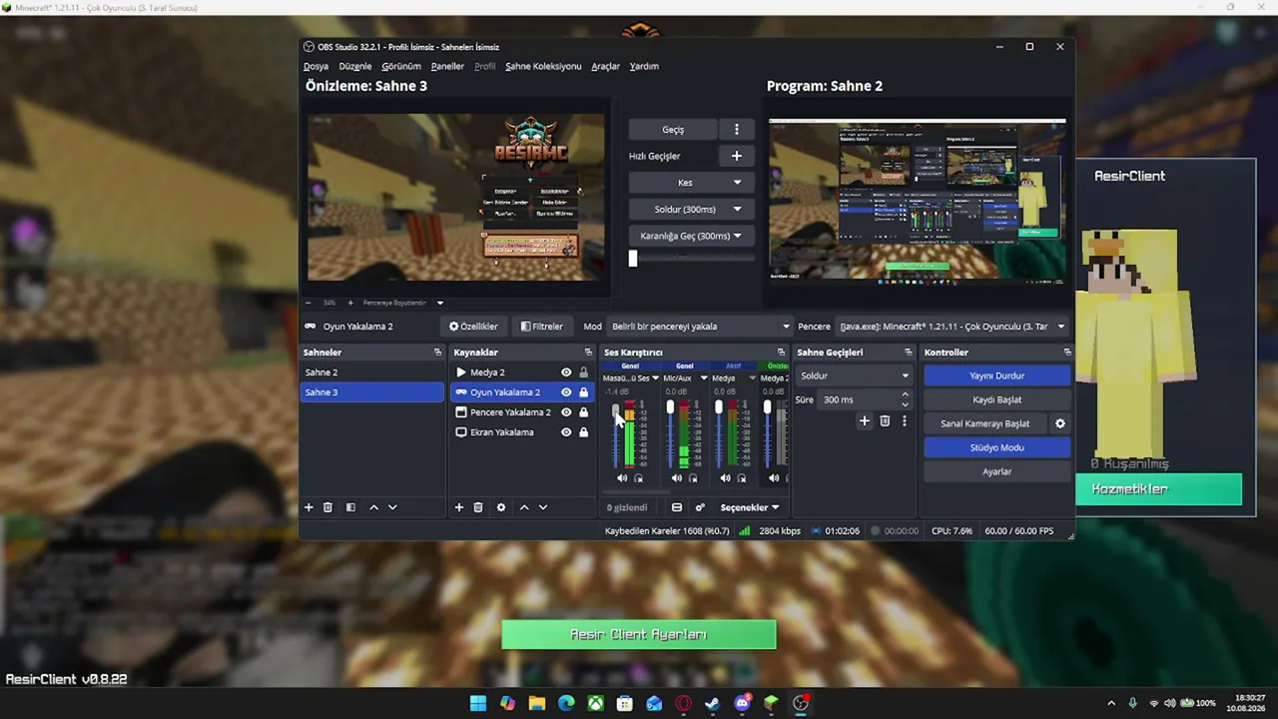Viewport: 1278px width, 719px height.
Task: Open the scene transition three-dot properties menu
Action: pos(905,421)
